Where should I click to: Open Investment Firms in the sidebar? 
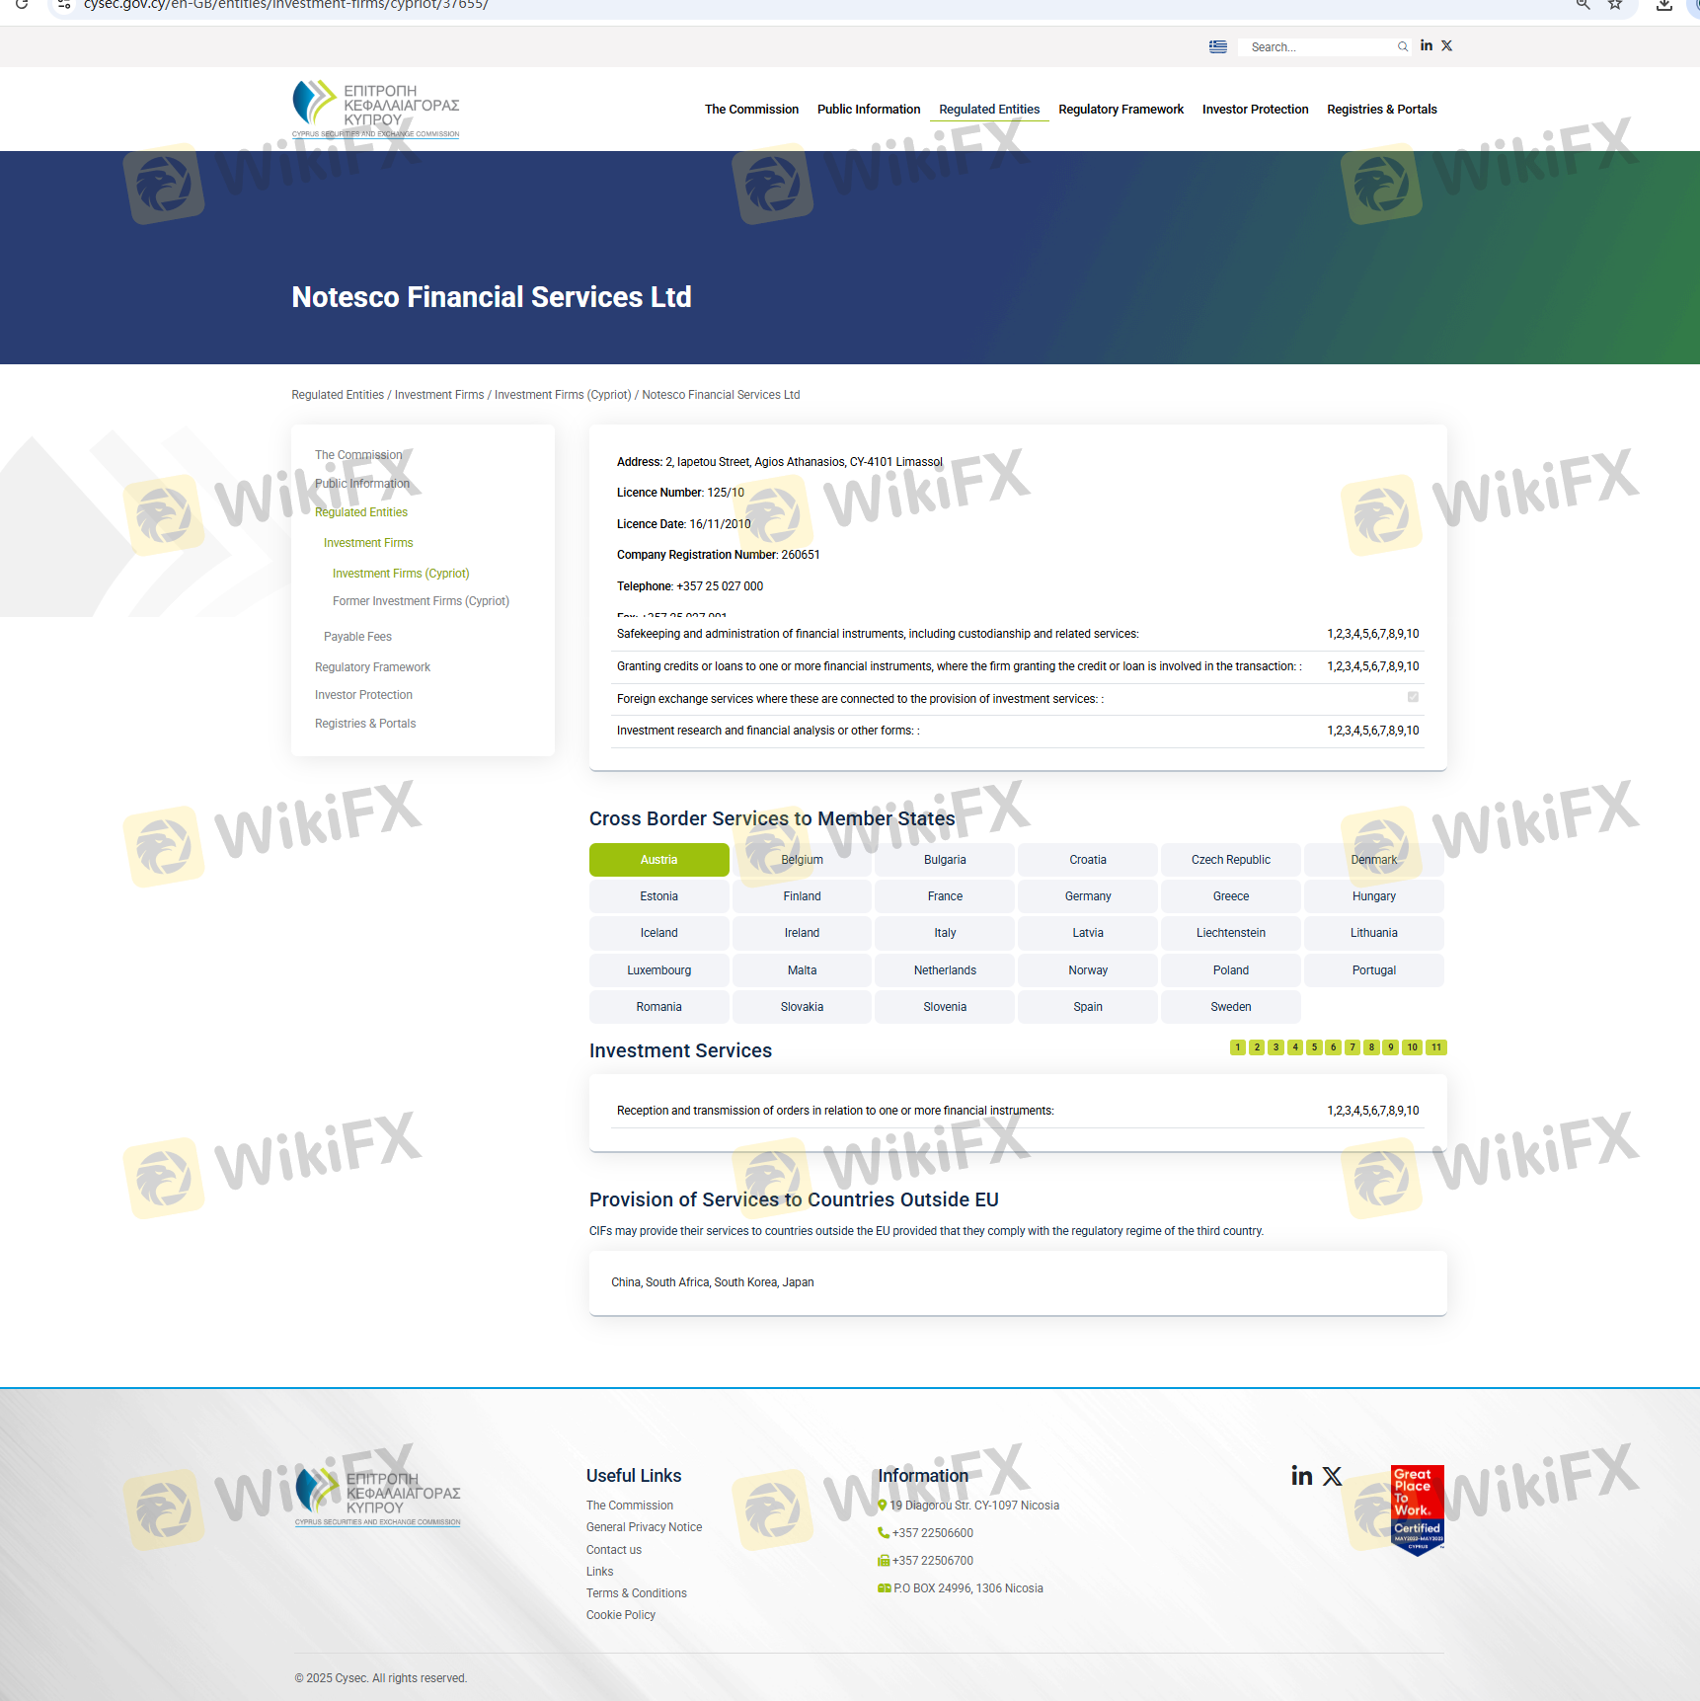368,543
